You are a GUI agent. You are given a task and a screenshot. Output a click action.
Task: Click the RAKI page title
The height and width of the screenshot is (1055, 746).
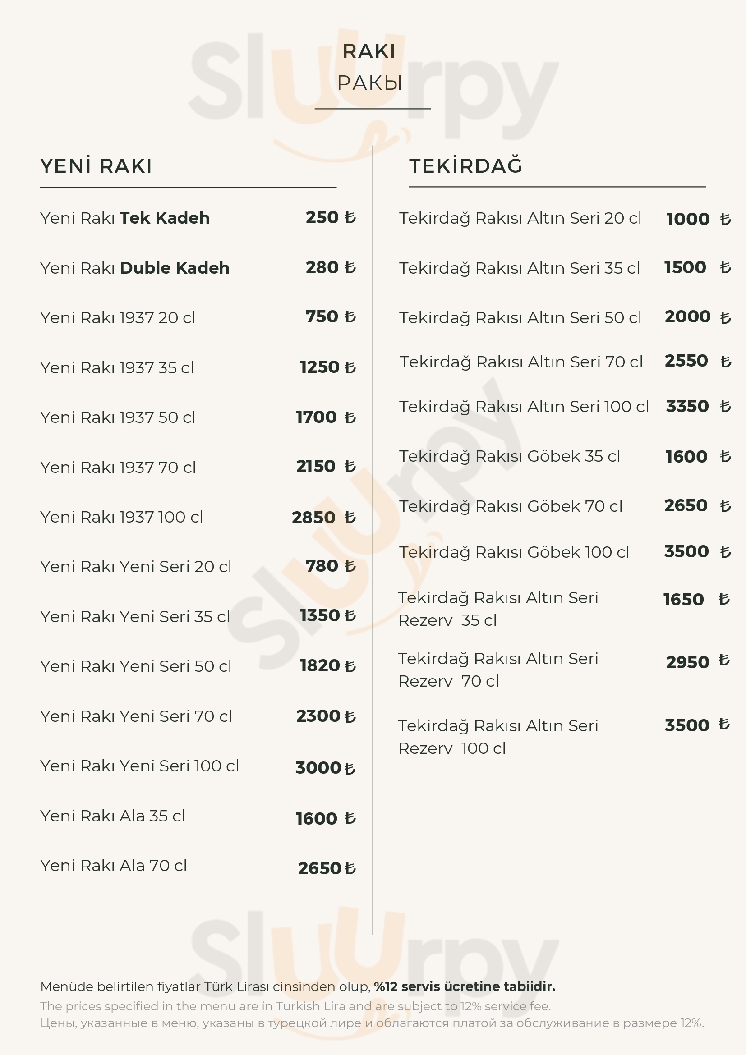point(369,51)
